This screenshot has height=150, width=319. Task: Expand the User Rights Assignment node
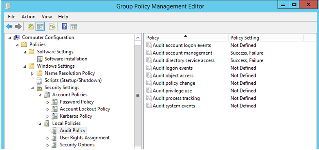tap(48, 138)
